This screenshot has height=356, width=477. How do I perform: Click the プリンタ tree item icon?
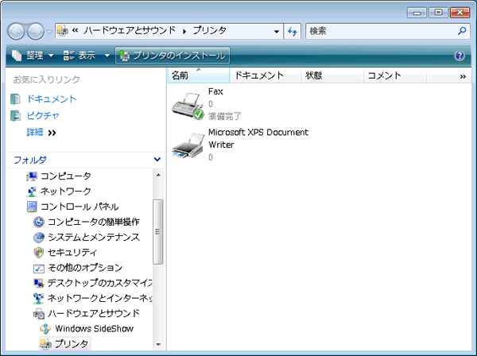pos(46,343)
